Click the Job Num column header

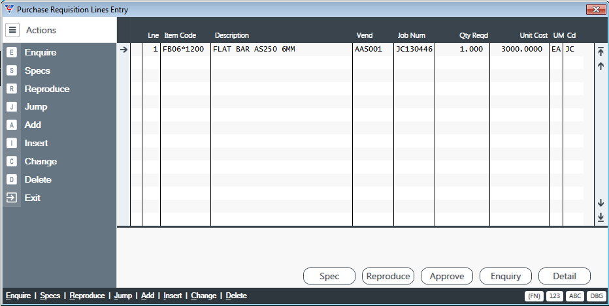[x=411, y=35]
